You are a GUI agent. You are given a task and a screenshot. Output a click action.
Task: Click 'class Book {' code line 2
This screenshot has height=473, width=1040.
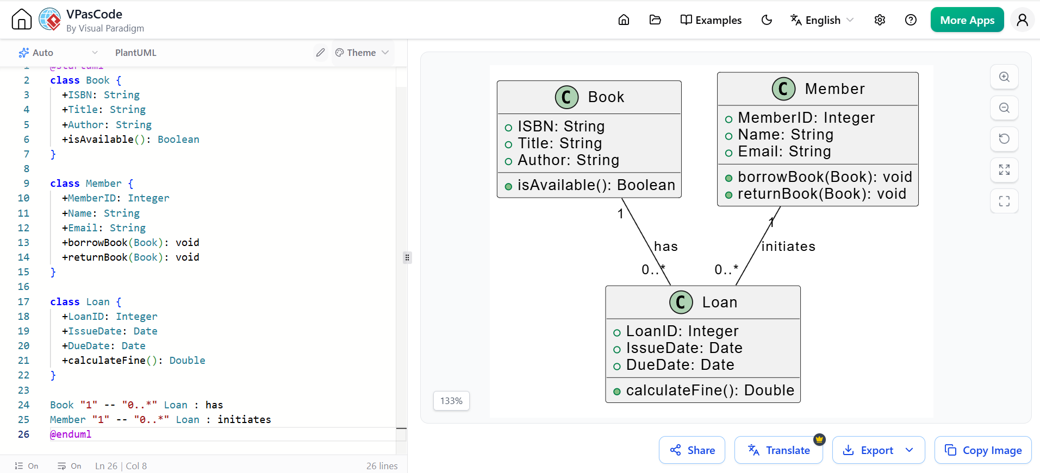click(x=86, y=80)
